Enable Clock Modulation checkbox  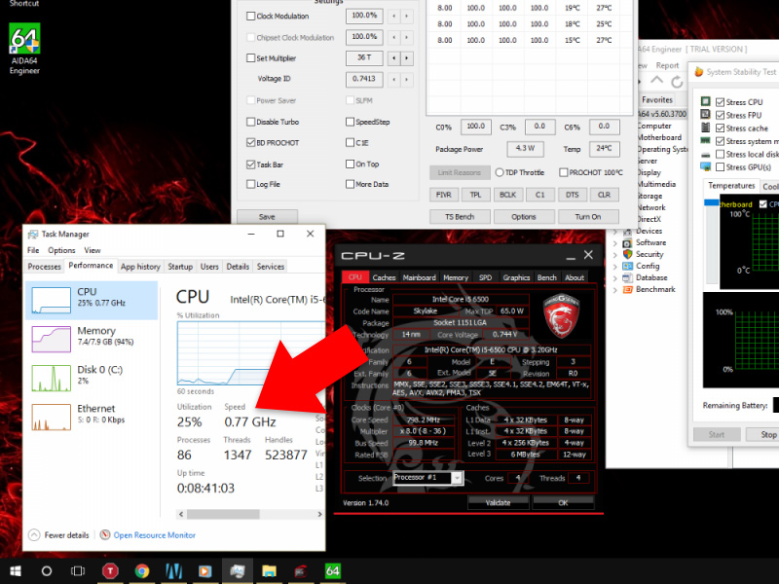tap(251, 16)
